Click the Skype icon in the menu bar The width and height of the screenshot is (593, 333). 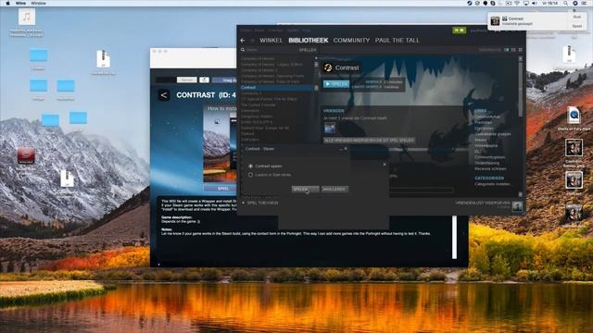(x=493, y=3)
